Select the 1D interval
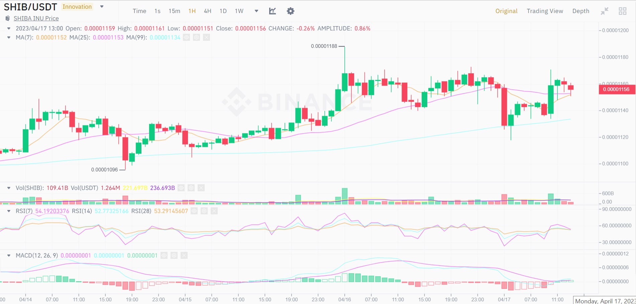This screenshot has height=304, width=636. point(223,11)
